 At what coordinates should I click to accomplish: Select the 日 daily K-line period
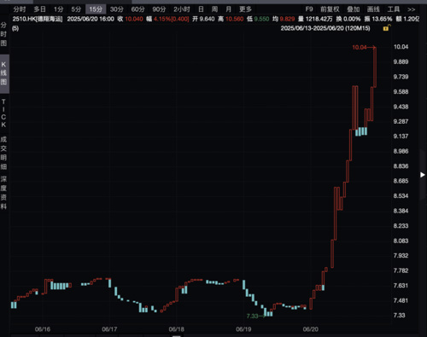[x=201, y=9]
